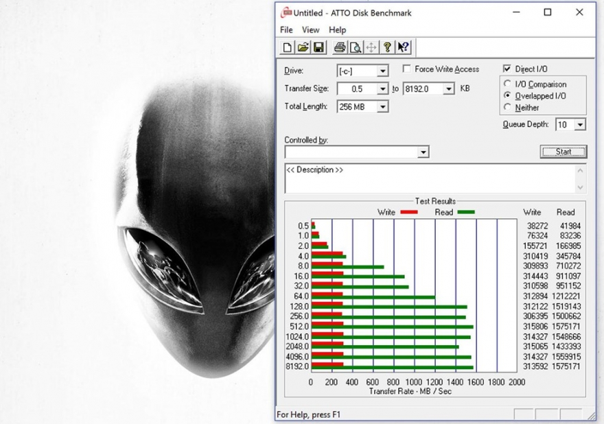Screen dimensions: 604x424
Task: Open the View menu
Action: point(310,30)
